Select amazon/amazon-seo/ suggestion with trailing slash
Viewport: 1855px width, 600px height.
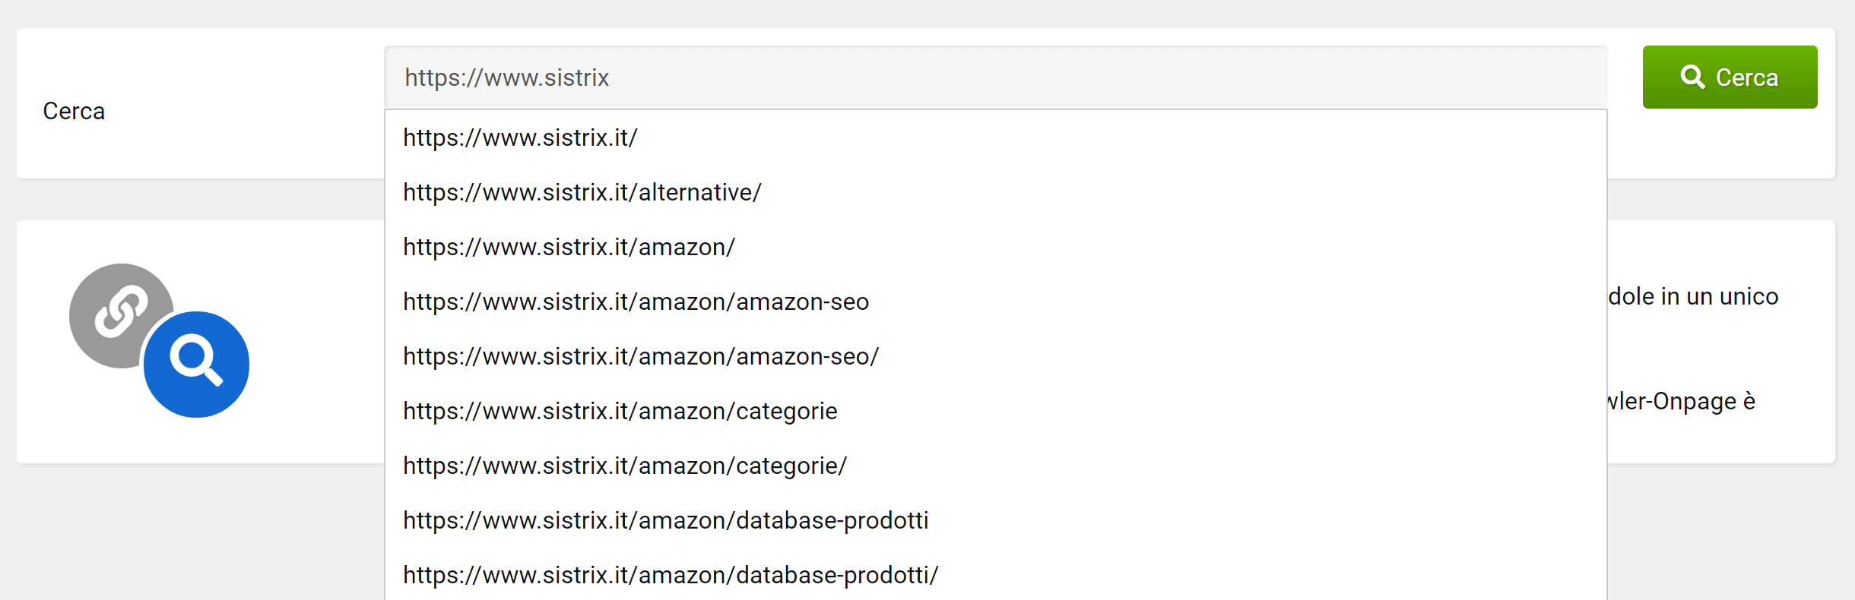coord(641,356)
